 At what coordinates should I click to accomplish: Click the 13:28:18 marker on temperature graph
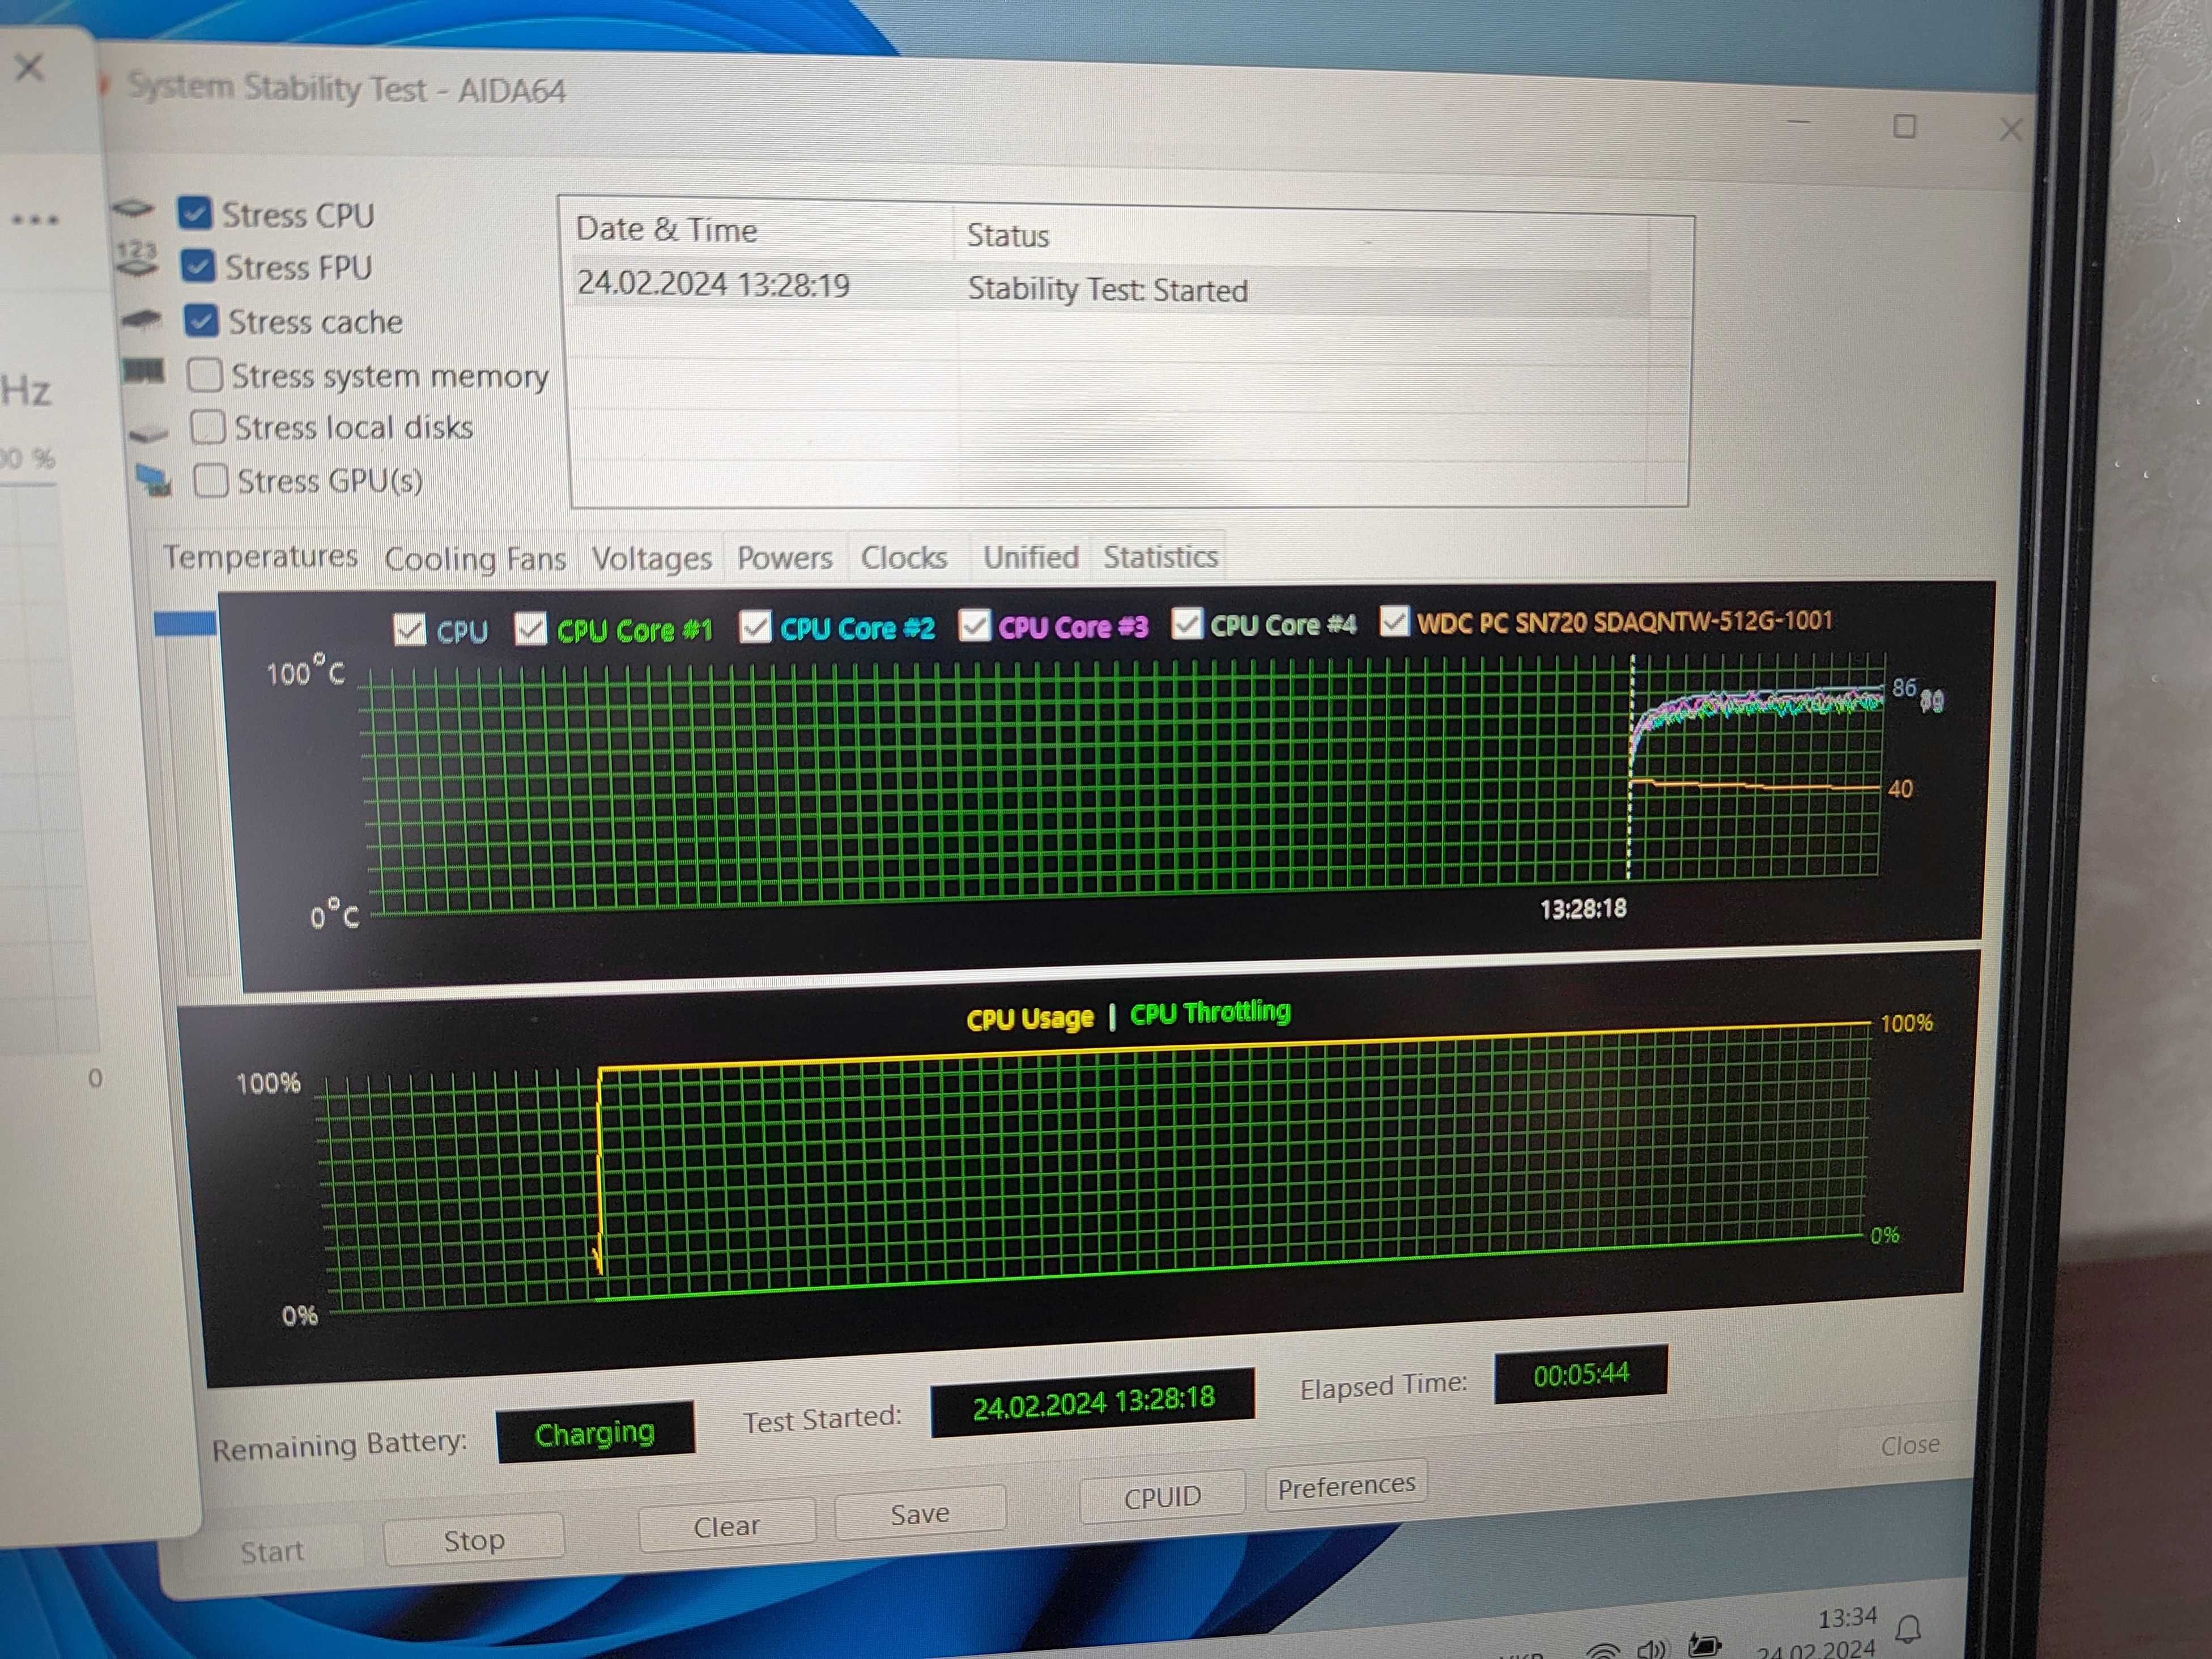point(1583,908)
